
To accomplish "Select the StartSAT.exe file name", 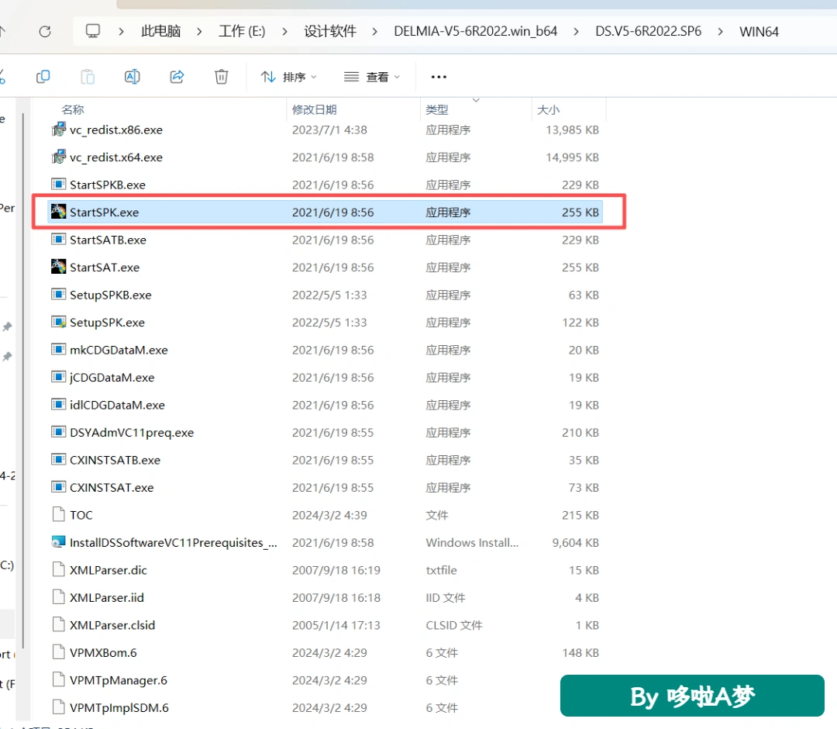I will 105,268.
